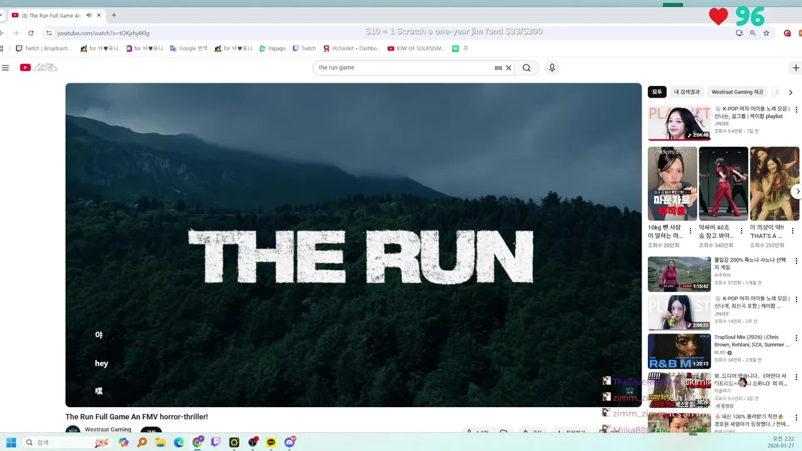Screen dimensions: 802x451
Task: Click the Create plus icon at top right
Action: click(x=796, y=68)
